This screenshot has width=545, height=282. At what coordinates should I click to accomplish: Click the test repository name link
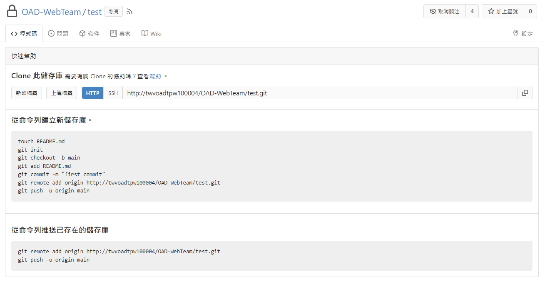pyautogui.click(x=95, y=12)
